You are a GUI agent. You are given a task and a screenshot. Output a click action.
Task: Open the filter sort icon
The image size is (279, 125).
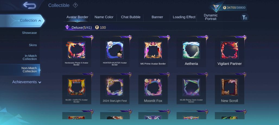pyautogui.click(x=245, y=17)
